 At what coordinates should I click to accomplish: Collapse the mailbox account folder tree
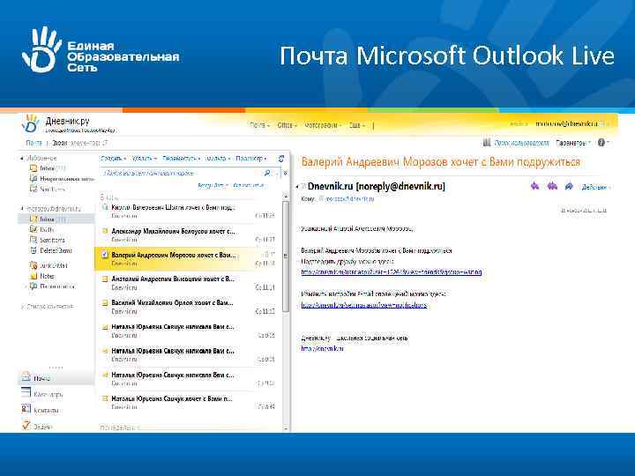[22, 208]
